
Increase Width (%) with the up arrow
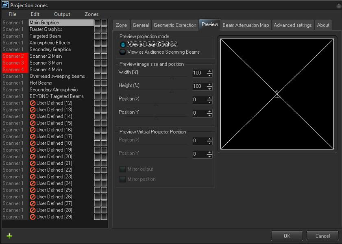209,71
